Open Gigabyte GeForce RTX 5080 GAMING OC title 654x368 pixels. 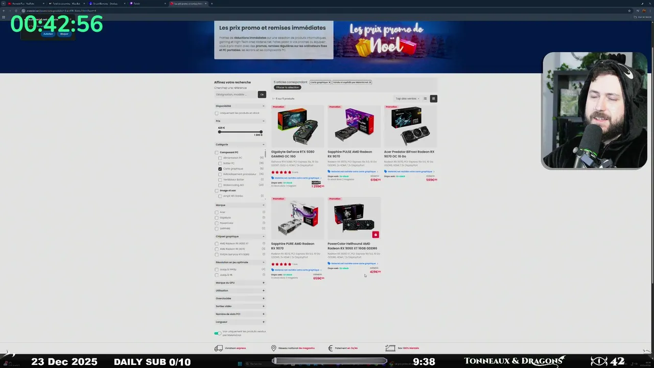[x=293, y=154]
